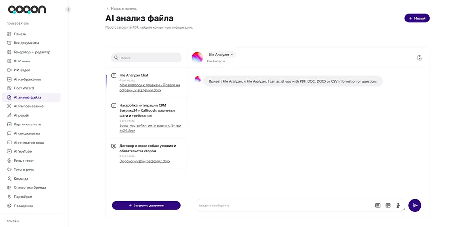Open the Dogovor-vyazki docx file link
This screenshot has height=227, width=466.
tap(145, 161)
